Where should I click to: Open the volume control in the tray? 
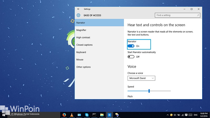point(175,115)
